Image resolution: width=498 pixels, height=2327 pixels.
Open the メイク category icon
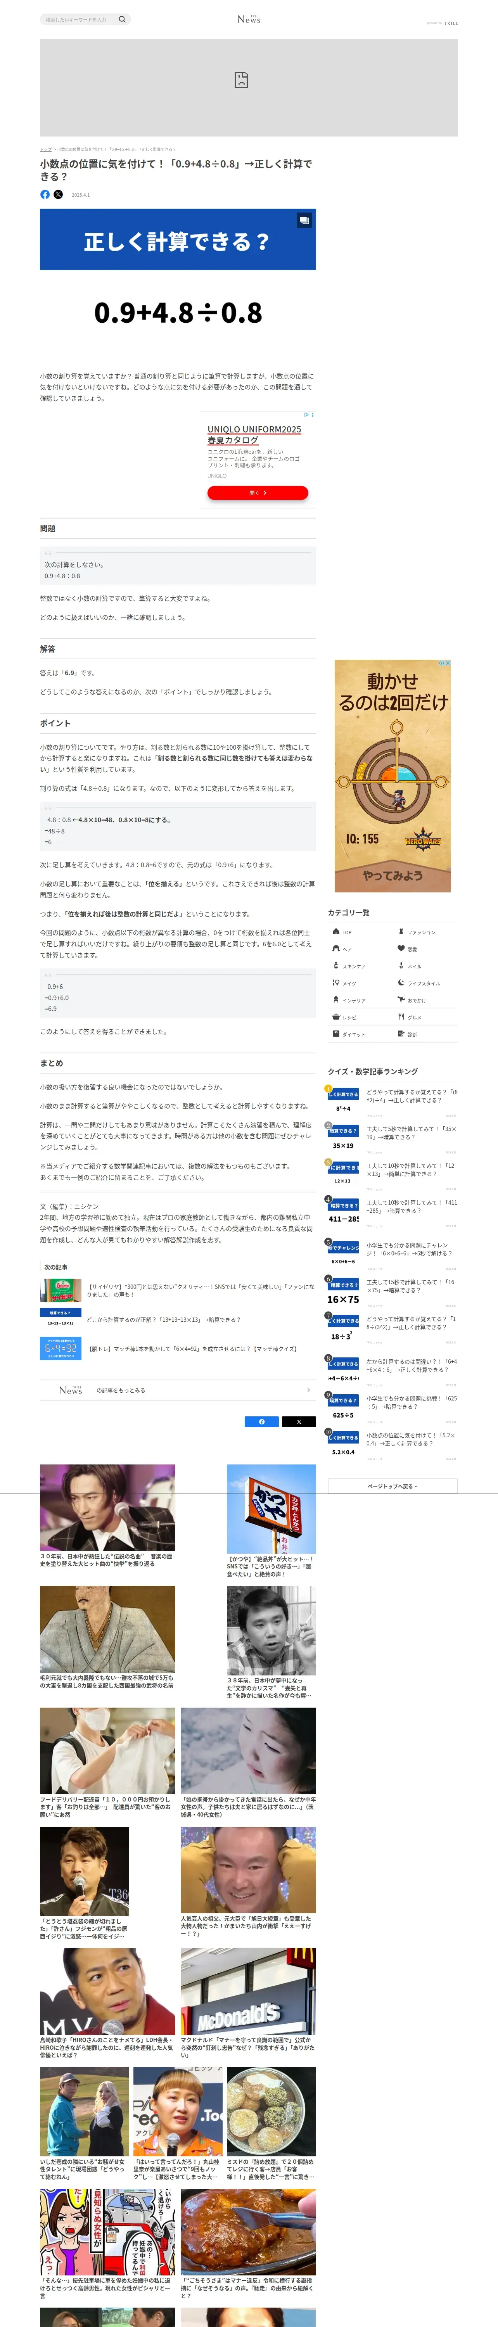coord(336,983)
